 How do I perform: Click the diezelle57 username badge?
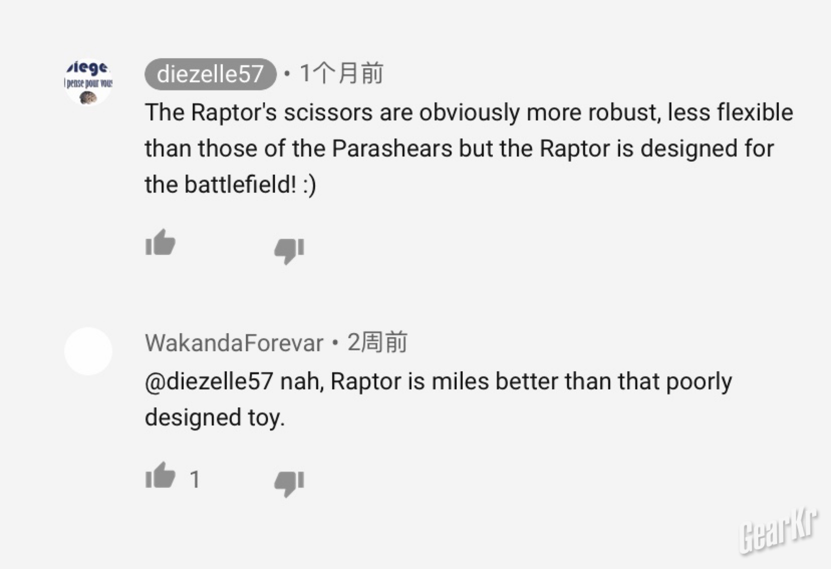210,74
